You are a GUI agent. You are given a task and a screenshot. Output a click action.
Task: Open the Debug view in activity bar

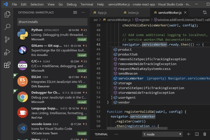click(7, 52)
